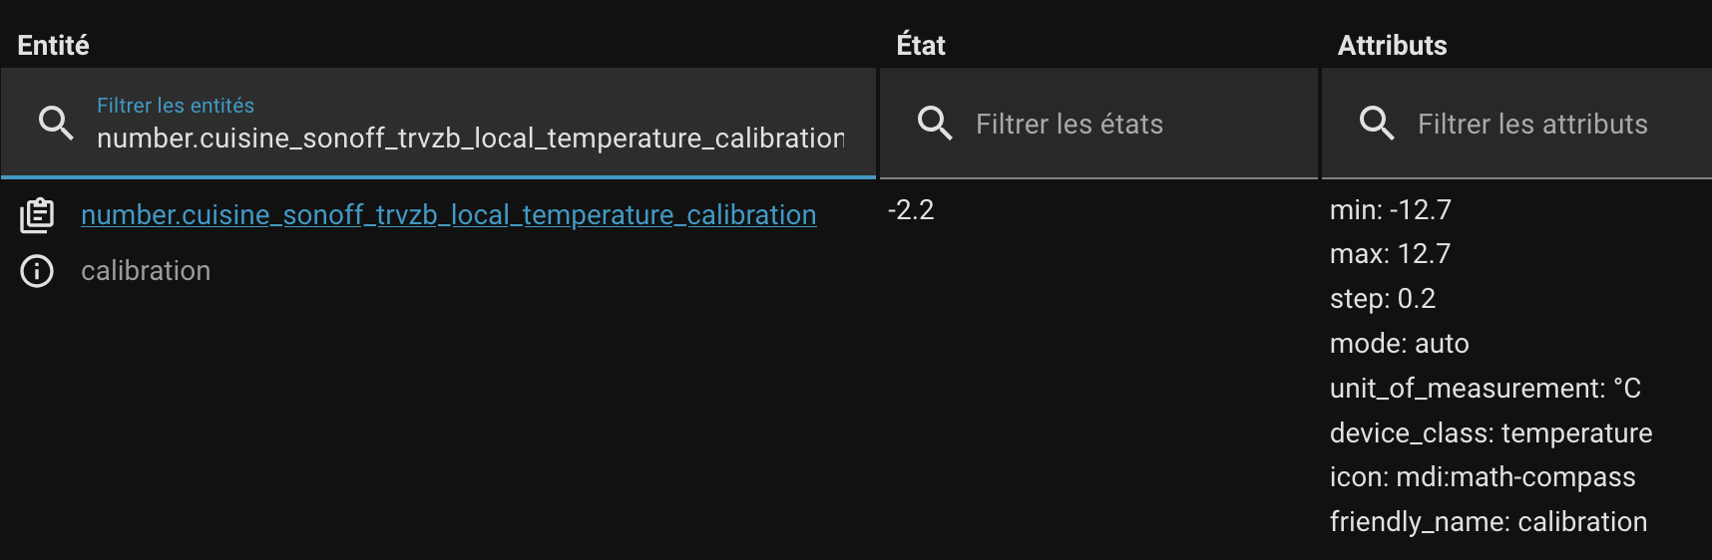
Task: Click the Attributs column header
Action: click(1392, 45)
